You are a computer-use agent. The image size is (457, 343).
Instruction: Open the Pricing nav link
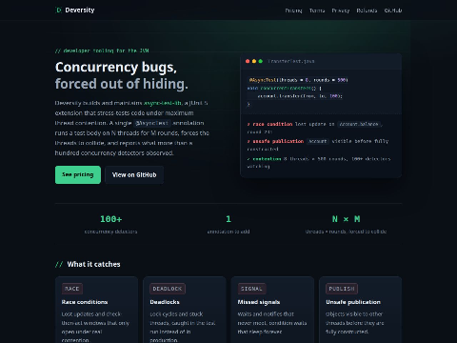click(x=293, y=10)
